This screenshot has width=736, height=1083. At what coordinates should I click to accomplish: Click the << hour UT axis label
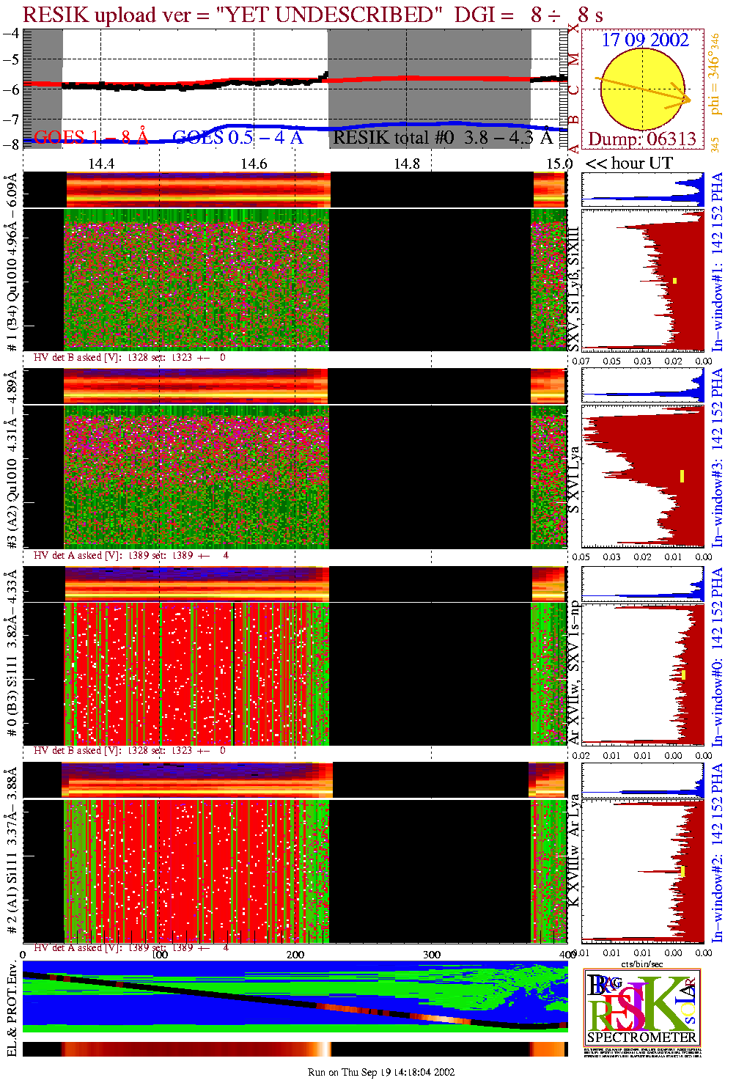[628, 163]
